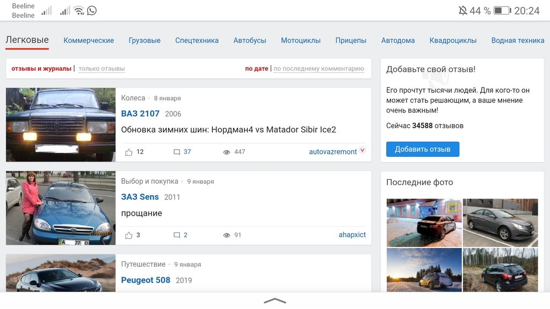Select the Легковые tab
The height and width of the screenshot is (309, 550).
tap(27, 40)
